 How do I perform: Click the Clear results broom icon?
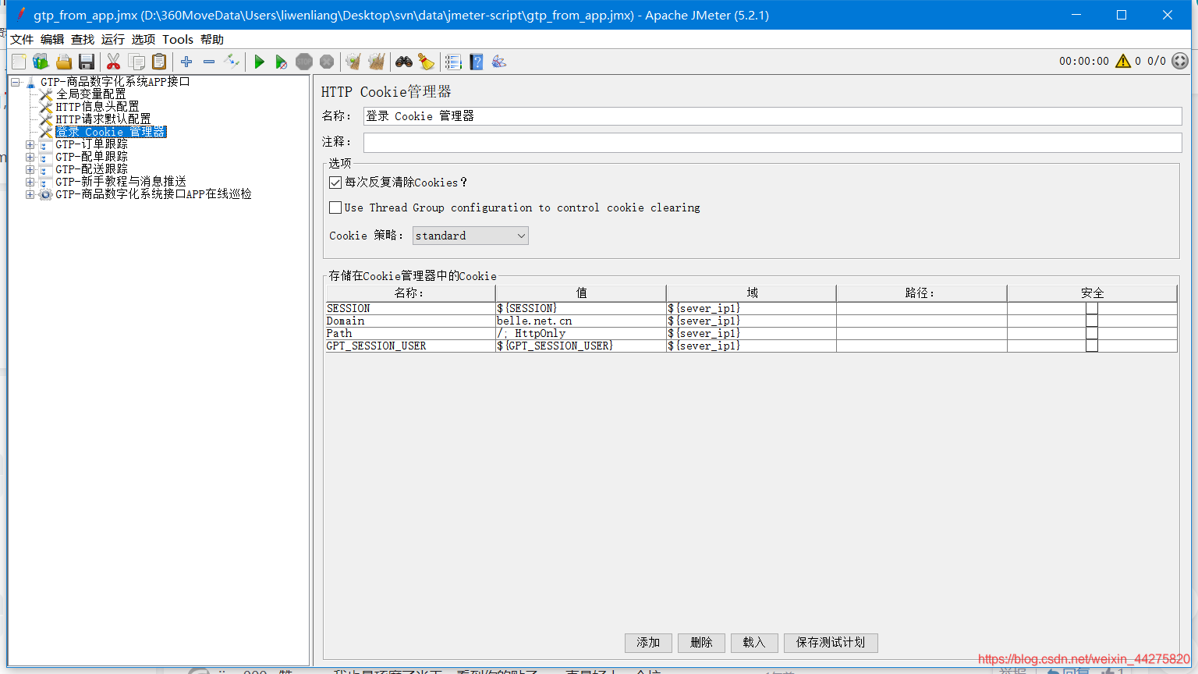(353, 62)
